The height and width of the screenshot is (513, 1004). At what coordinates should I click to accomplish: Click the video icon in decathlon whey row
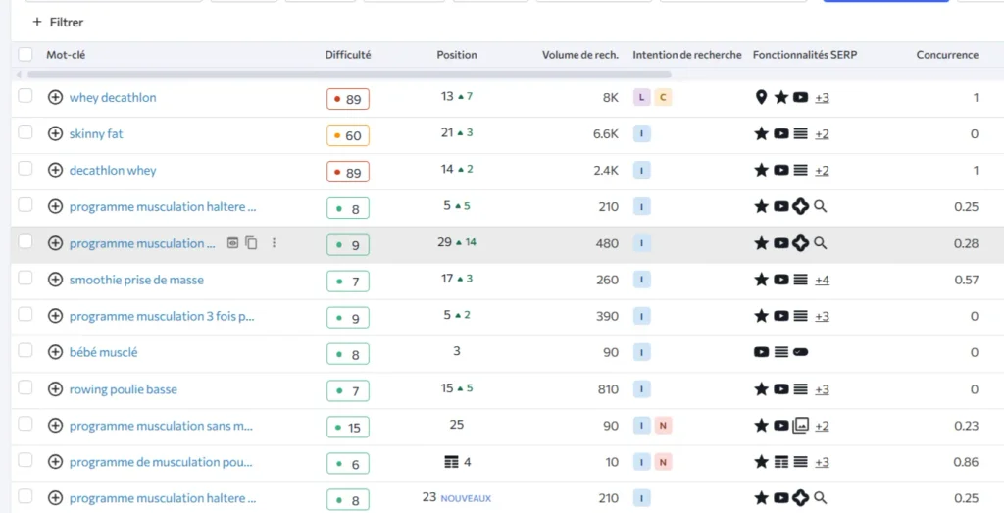780,171
